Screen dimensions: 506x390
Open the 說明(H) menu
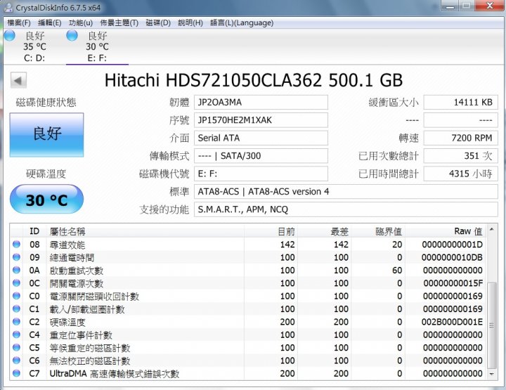coord(190,23)
